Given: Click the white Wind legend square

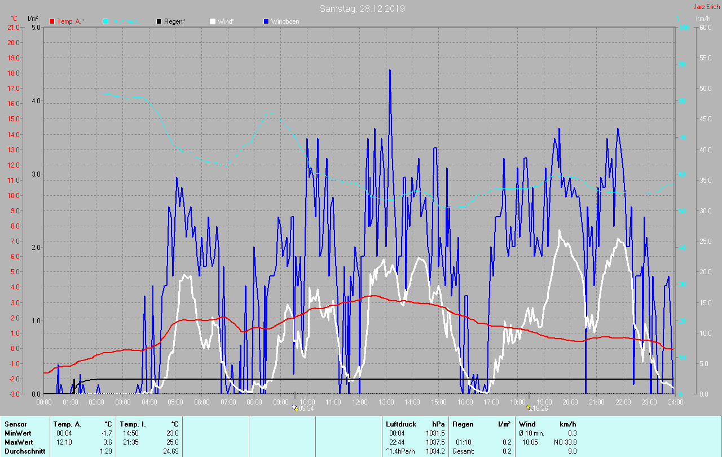Looking at the screenshot, I should pos(213,21).
